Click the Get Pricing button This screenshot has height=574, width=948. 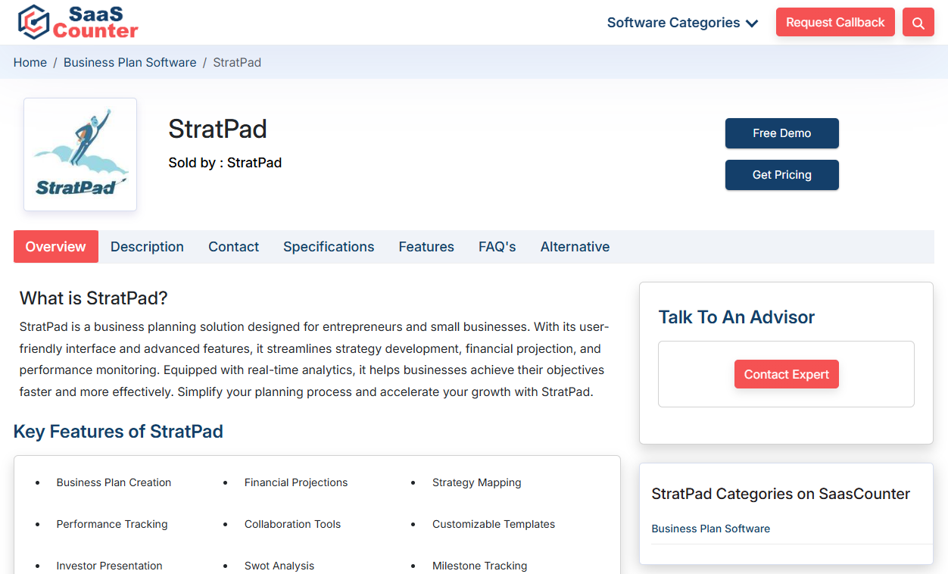pyautogui.click(x=782, y=175)
